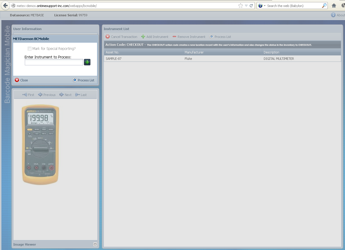Click the Cancel Transaction stop icon
This screenshot has height=250, width=345.
click(x=108, y=37)
